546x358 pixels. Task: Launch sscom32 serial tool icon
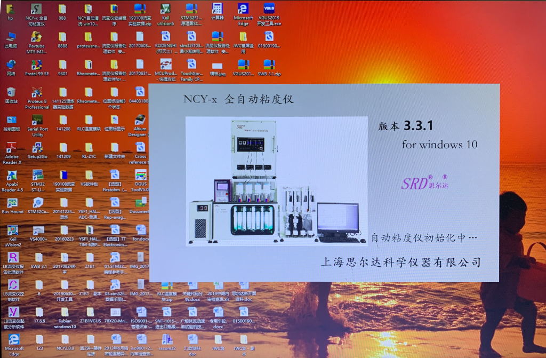click(x=166, y=339)
